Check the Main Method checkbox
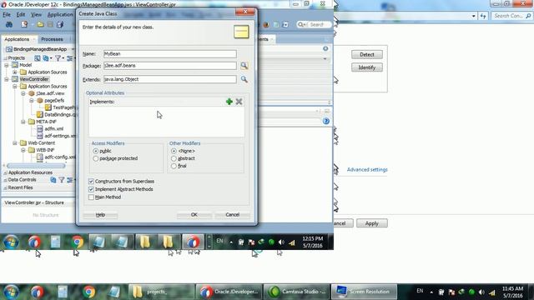This screenshot has width=534, height=300. pyautogui.click(x=91, y=197)
